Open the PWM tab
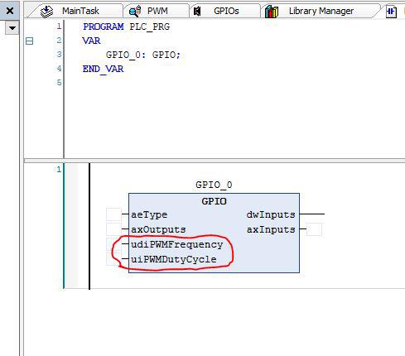The height and width of the screenshot is (356, 405). pyautogui.click(x=157, y=11)
